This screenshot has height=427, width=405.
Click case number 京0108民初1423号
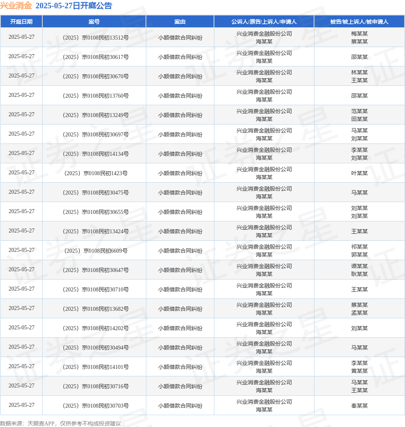106,173
